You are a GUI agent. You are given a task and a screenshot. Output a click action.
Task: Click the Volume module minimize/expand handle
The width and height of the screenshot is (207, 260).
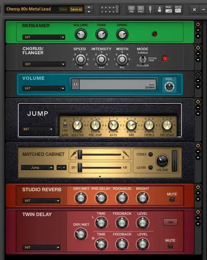[76, 84]
